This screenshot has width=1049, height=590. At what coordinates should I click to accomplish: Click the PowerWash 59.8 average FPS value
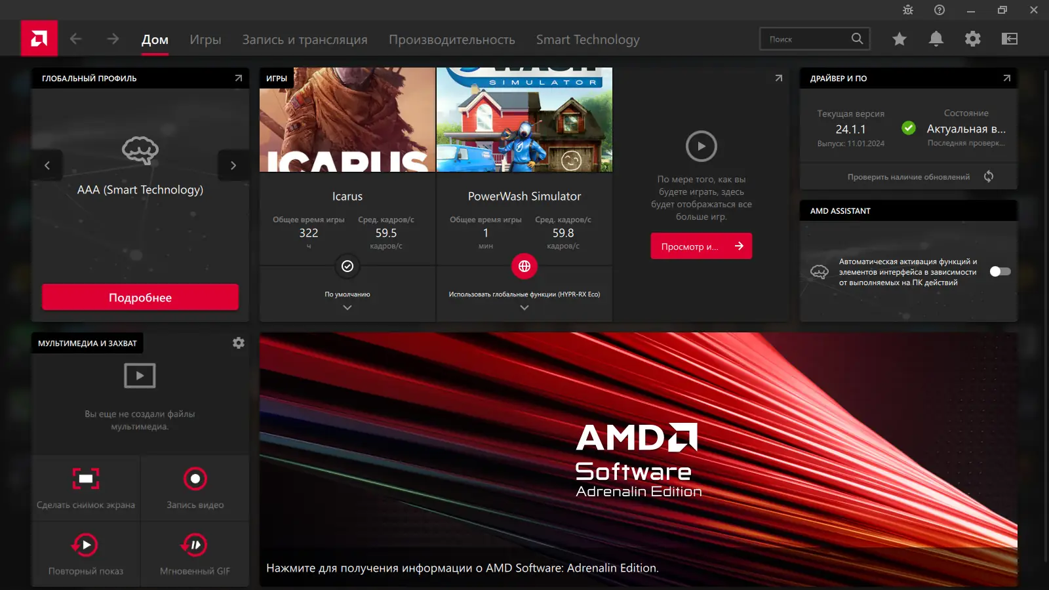tap(563, 233)
